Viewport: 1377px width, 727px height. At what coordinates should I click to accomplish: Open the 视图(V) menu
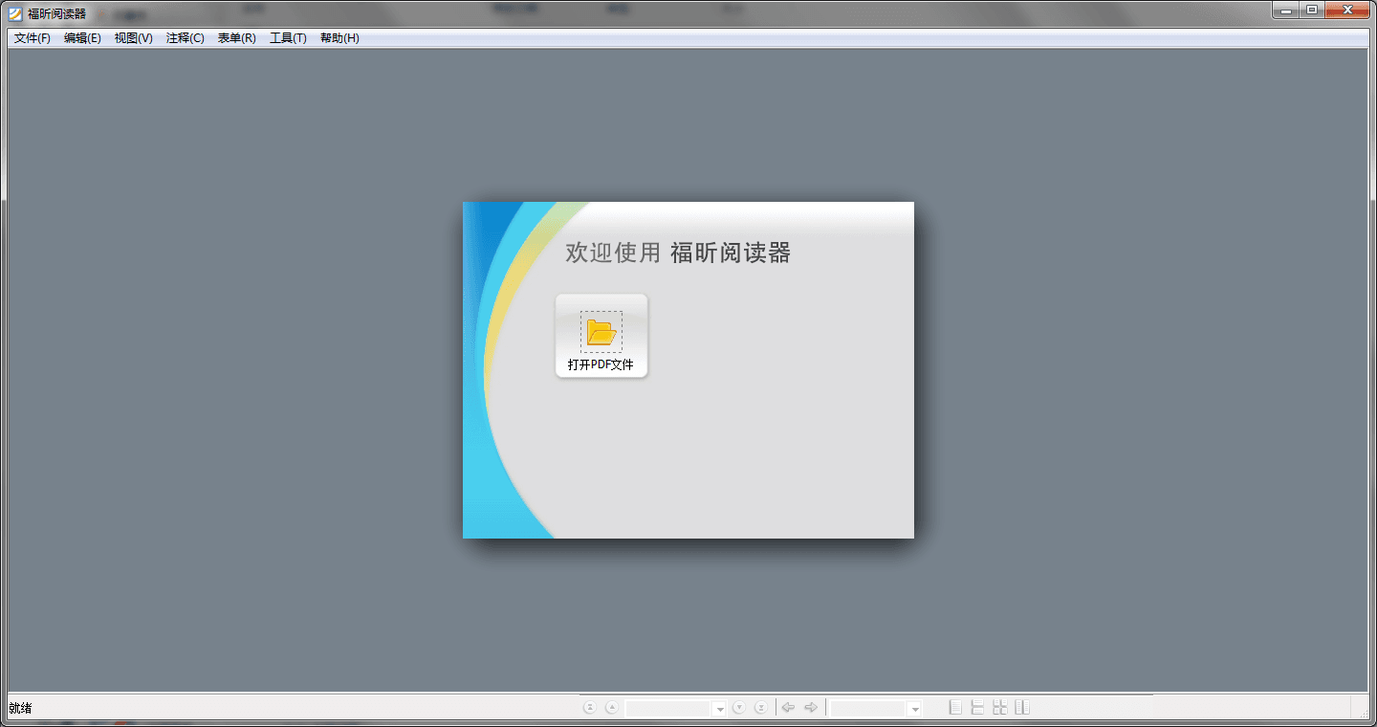(133, 37)
